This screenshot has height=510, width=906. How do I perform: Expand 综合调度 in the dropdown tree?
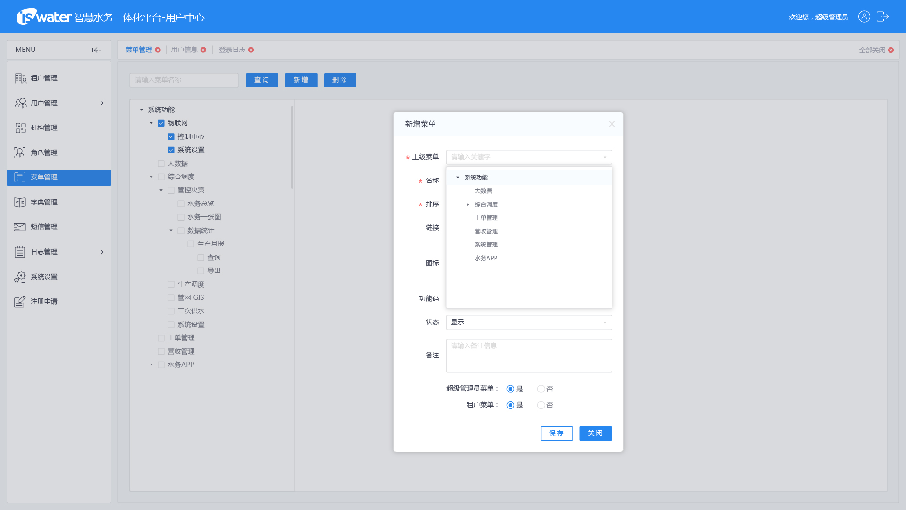(468, 205)
